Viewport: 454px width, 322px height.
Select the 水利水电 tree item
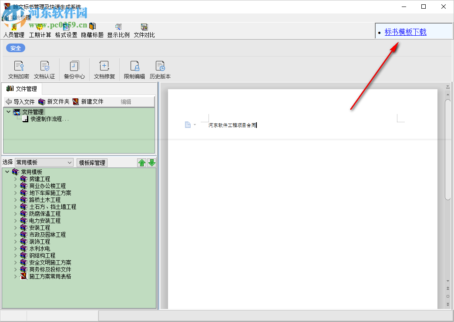click(40, 248)
